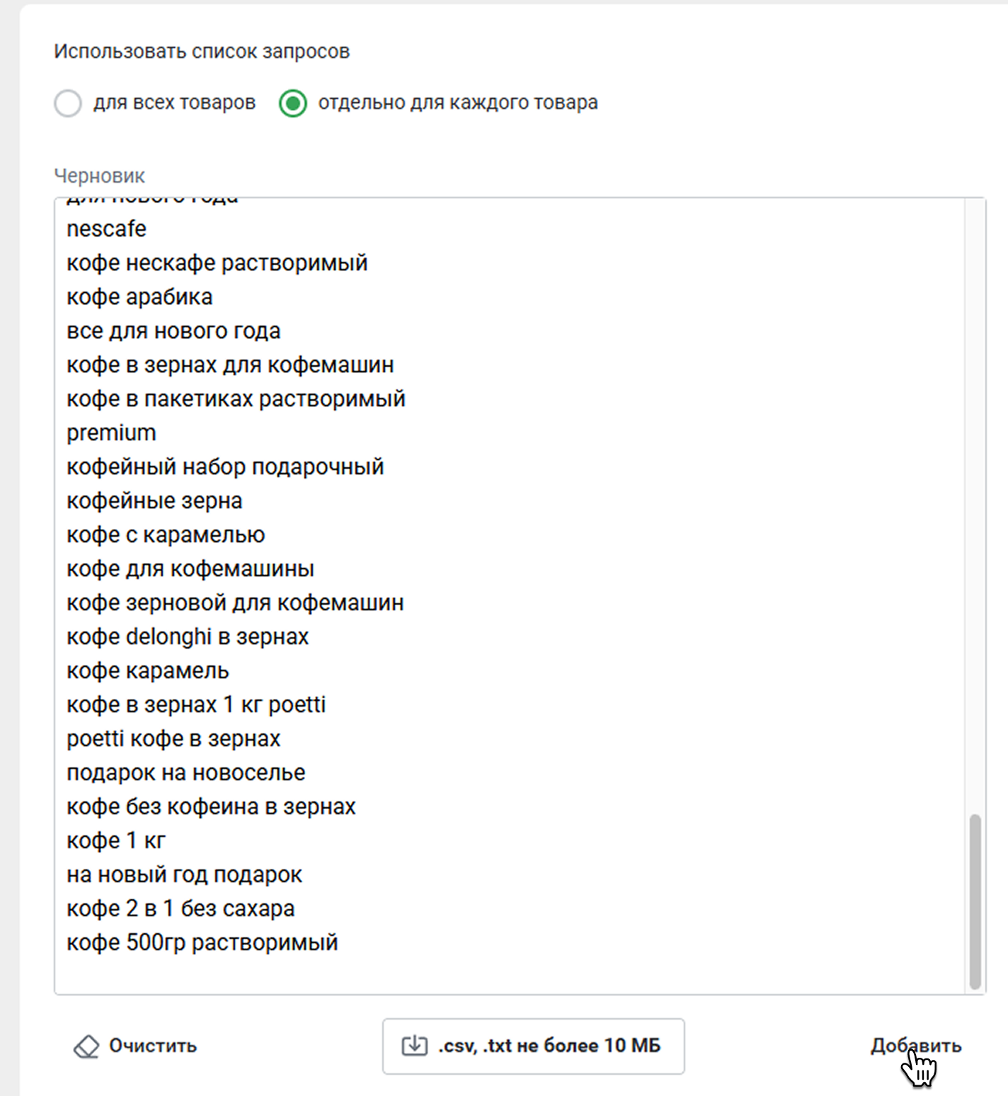Click the "кофе 500гр растворимый" last line

pos(202,942)
